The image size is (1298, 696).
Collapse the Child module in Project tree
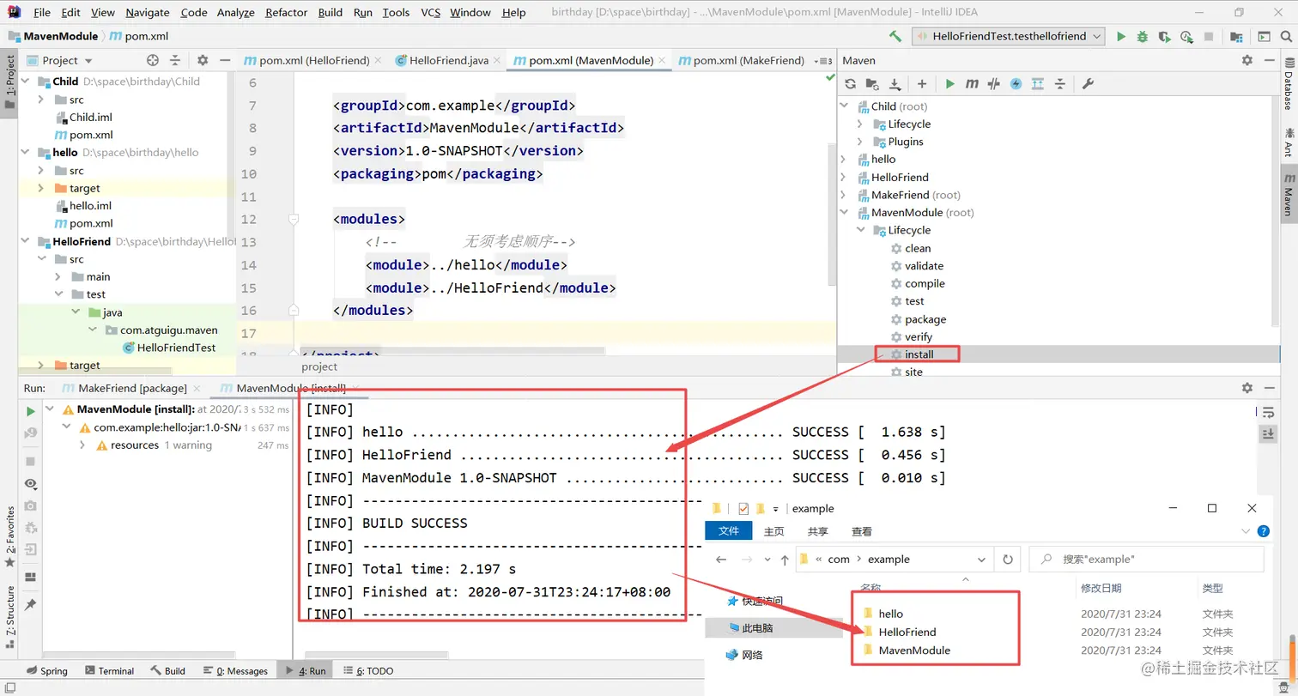(25, 82)
